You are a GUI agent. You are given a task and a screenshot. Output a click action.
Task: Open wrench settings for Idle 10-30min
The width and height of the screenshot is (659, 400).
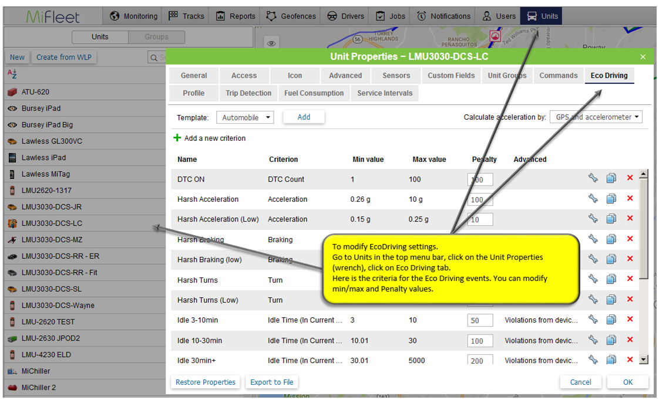pos(593,340)
